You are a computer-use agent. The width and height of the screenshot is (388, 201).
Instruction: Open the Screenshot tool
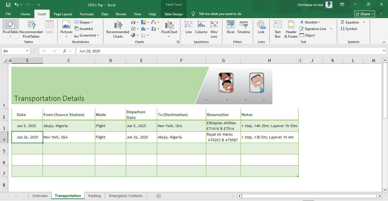click(x=86, y=35)
